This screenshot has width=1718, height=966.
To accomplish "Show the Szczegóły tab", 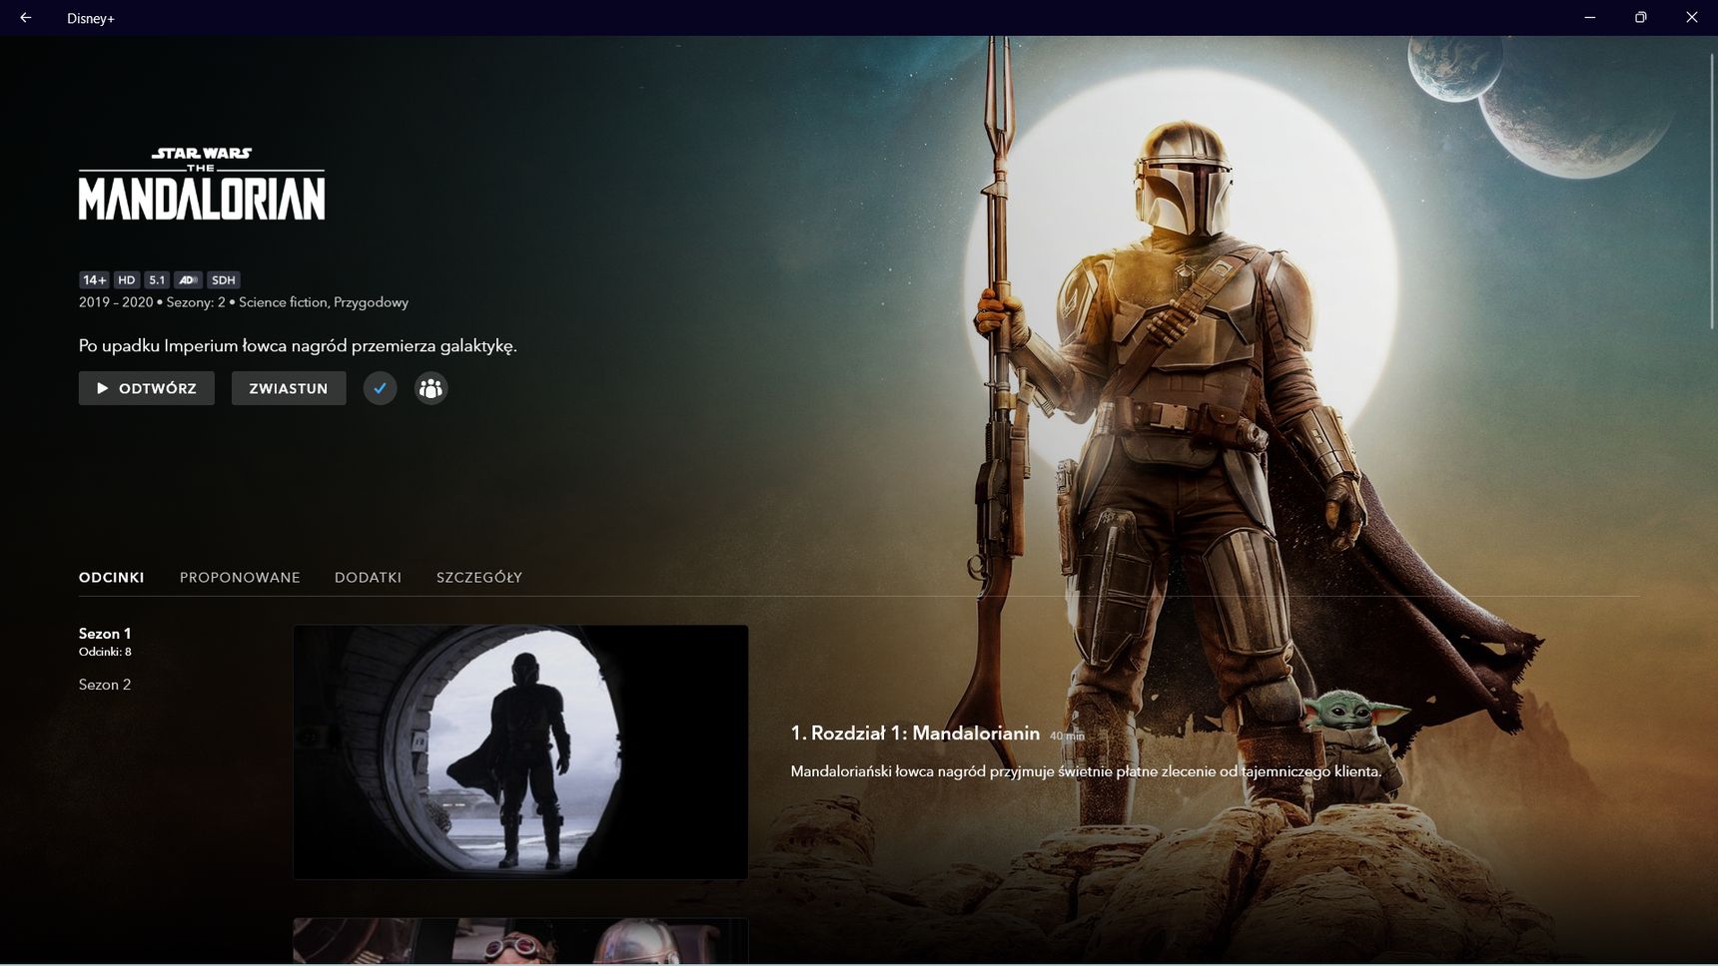I will tap(479, 577).
